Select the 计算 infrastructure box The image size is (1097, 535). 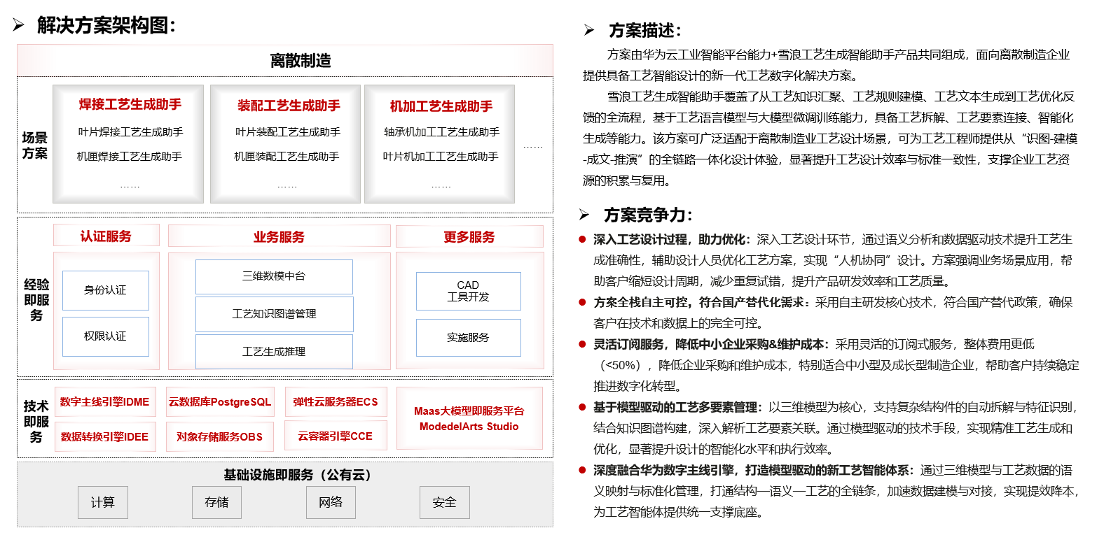pos(102,502)
